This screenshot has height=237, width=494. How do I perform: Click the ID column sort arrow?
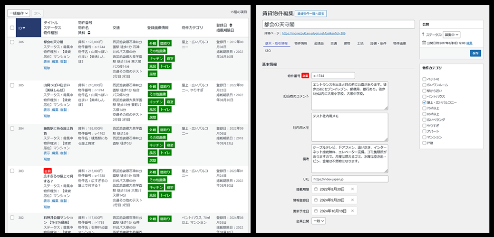click(x=24, y=28)
